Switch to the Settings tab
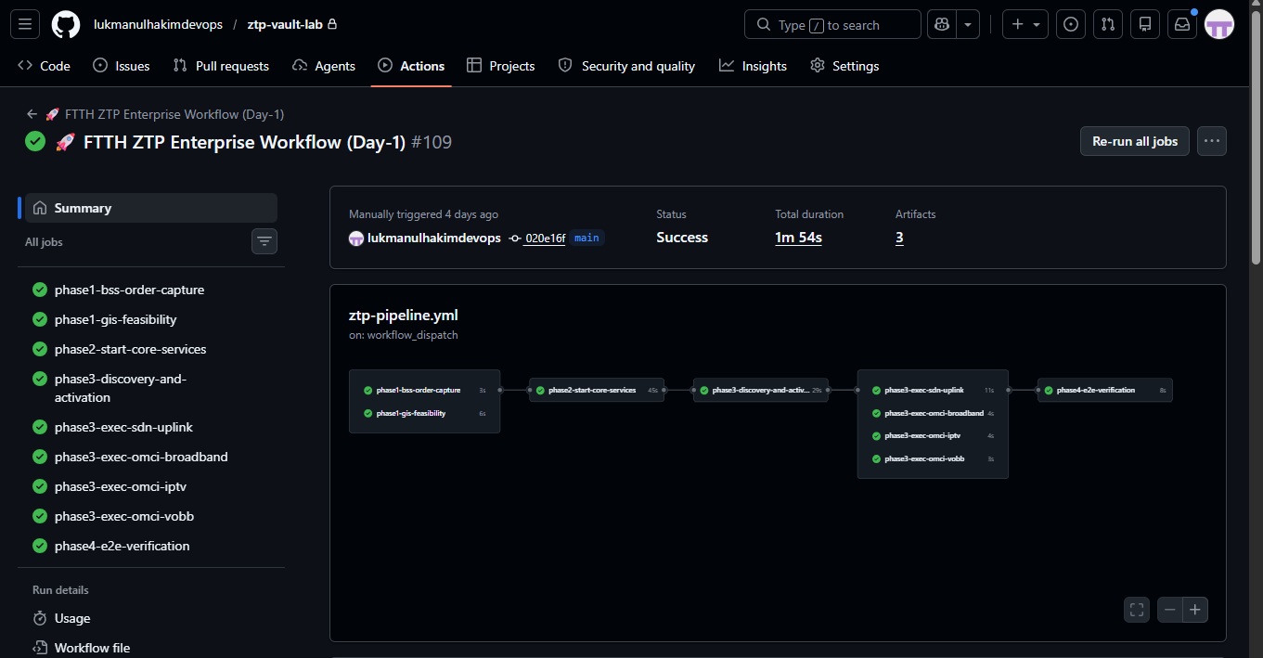This screenshot has height=658, width=1263. coord(844,66)
